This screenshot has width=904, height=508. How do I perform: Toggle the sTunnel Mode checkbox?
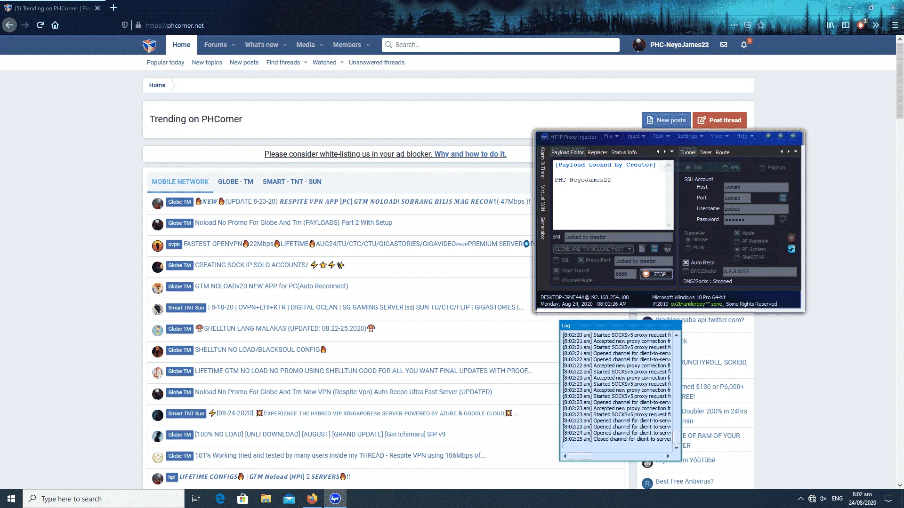tap(557, 281)
